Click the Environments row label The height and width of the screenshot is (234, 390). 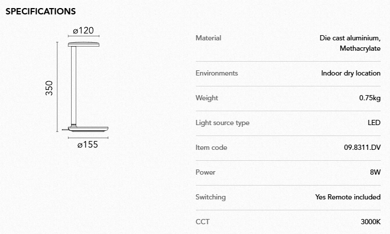pyautogui.click(x=217, y=73)
